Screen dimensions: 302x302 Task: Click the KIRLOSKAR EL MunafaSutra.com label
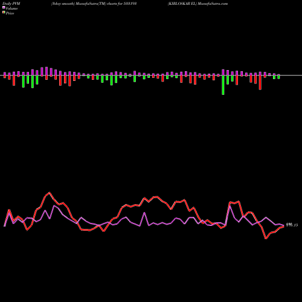(198, 4)
